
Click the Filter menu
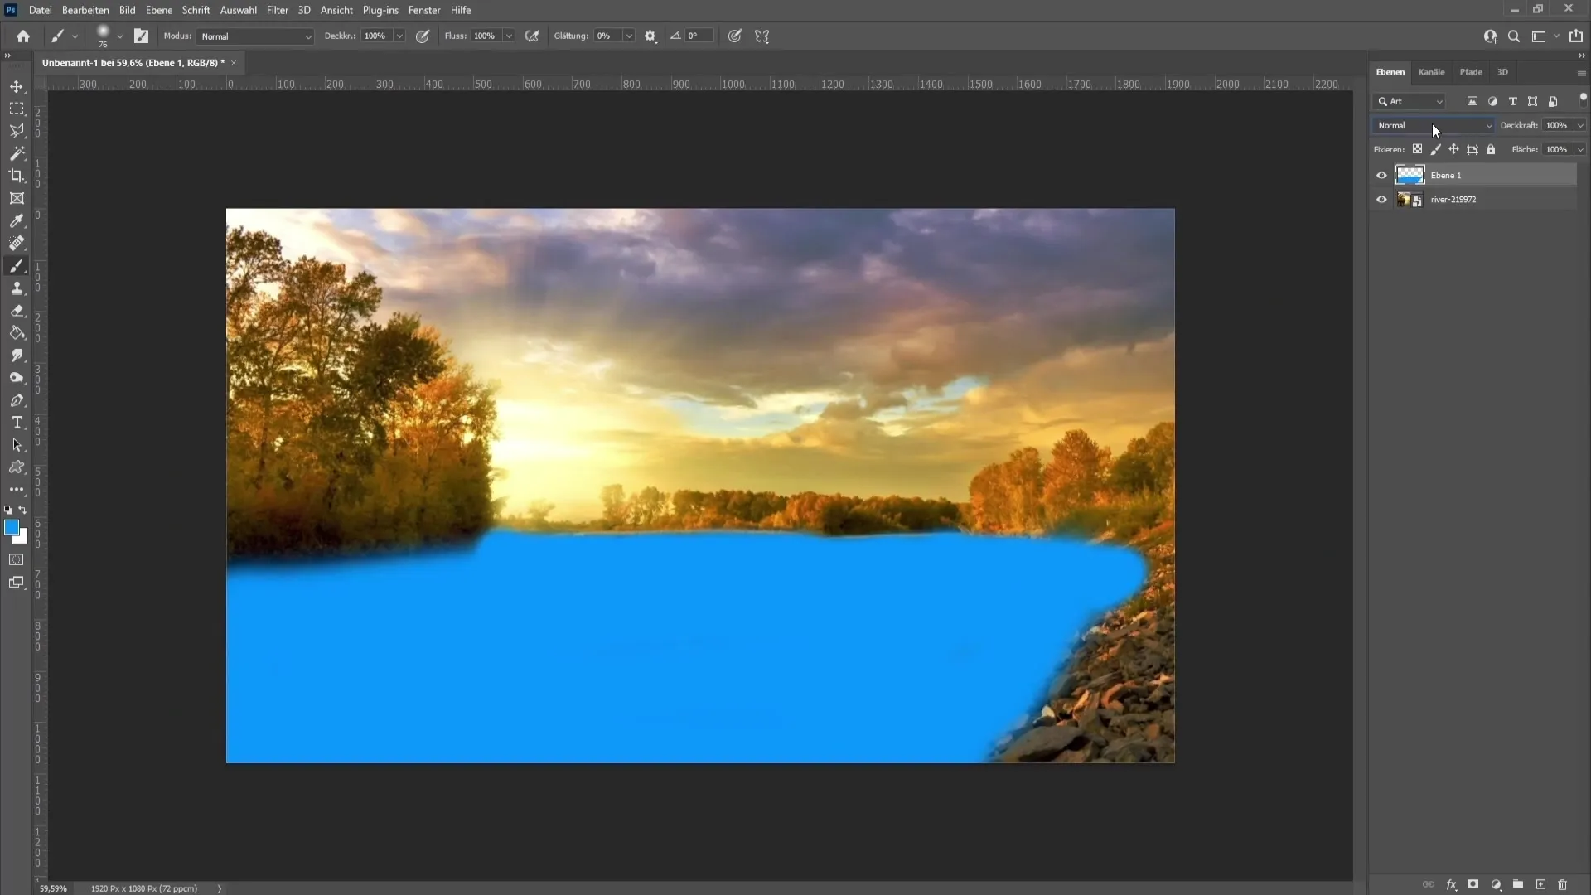[277, 10]
